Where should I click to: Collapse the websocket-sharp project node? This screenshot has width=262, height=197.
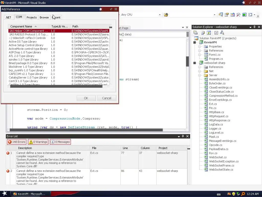pyautogui.click(x=194, y=63)
